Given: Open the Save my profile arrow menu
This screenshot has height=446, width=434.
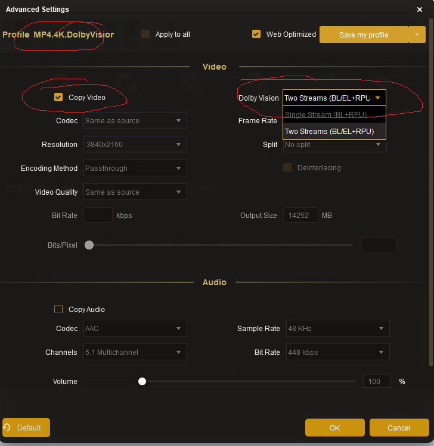Looking at the screenshot, I should pos(417,35).
